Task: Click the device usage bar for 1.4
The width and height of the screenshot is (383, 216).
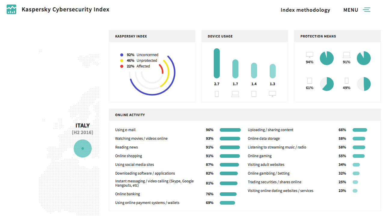Action: pos(254,70)
